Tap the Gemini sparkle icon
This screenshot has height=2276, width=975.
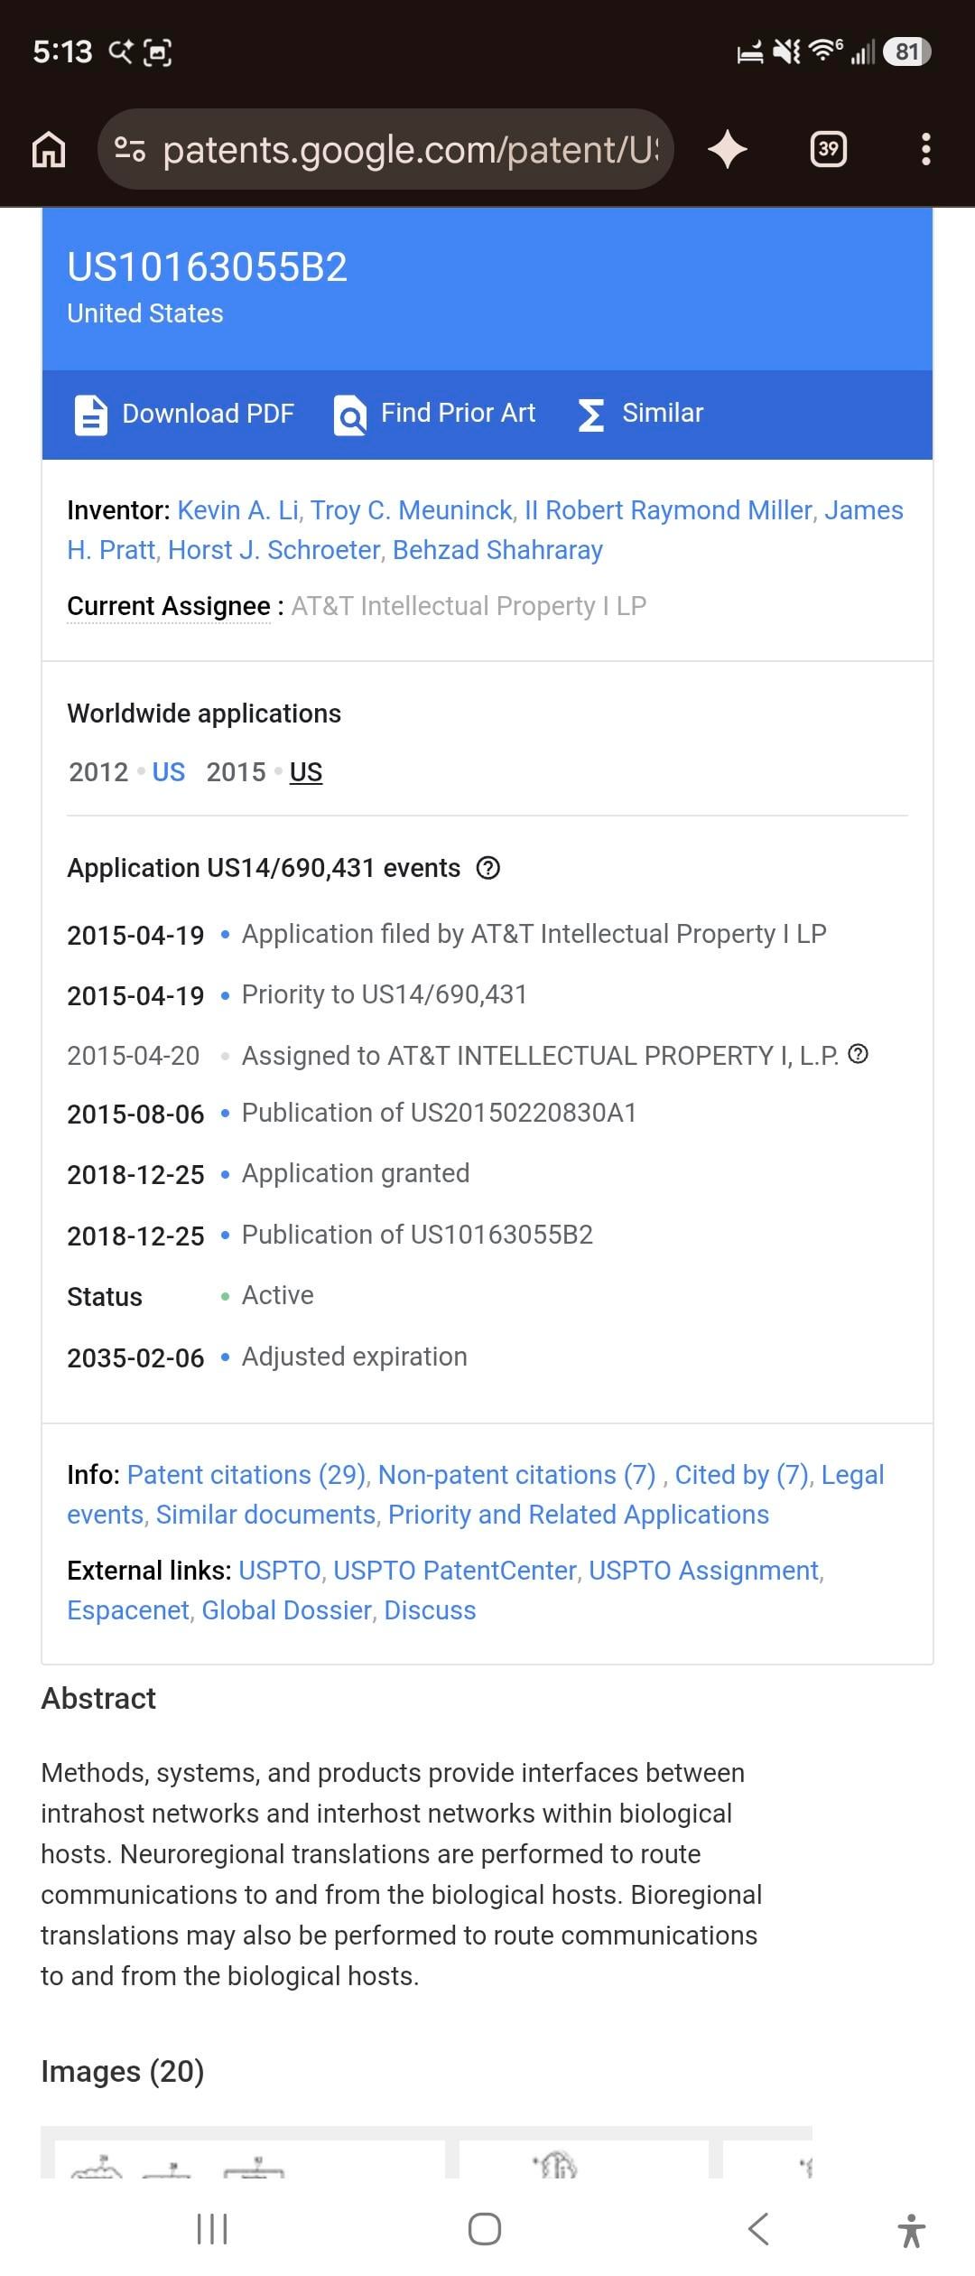(728, 149)
